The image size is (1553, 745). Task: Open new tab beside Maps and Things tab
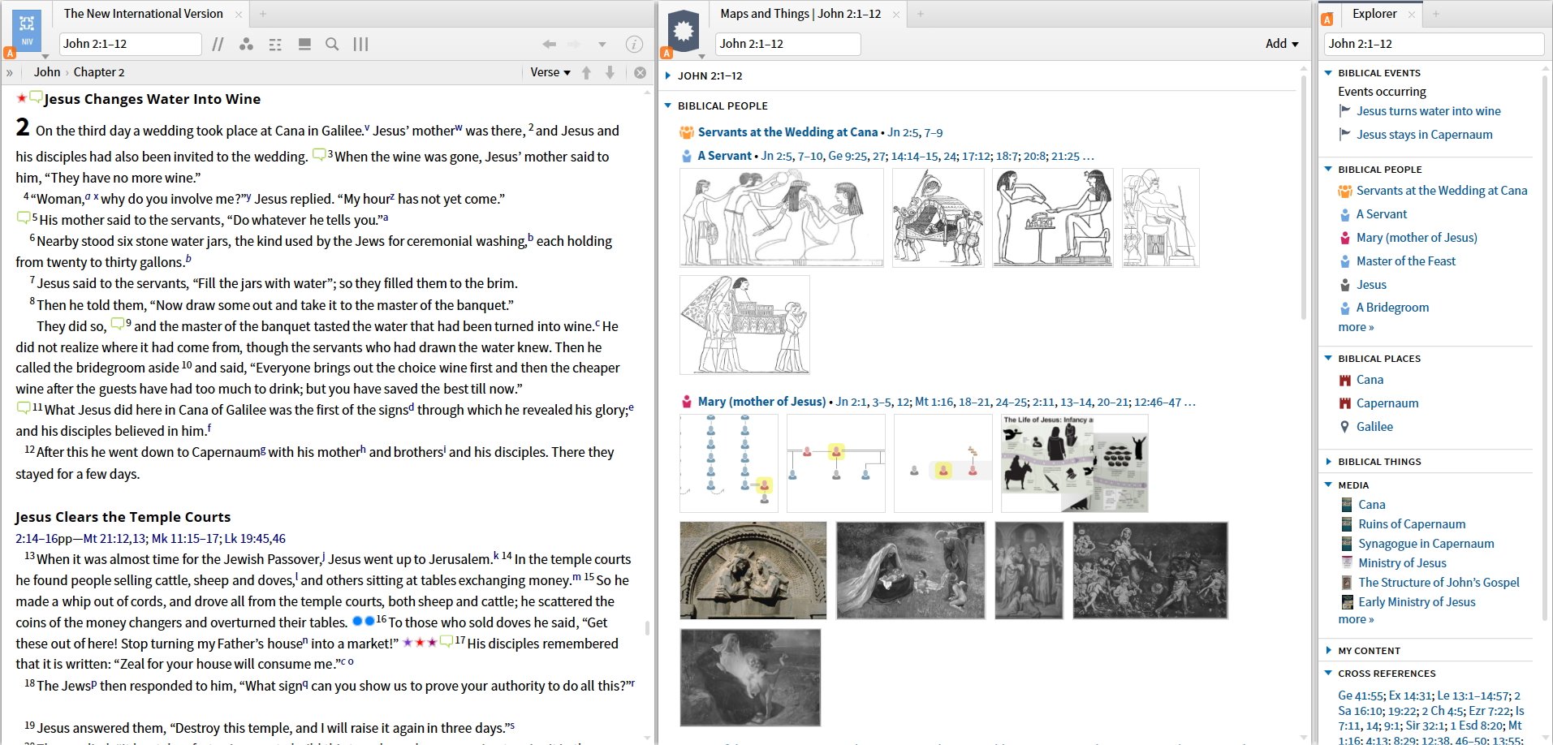pyautogui.click(x=921, y=14)
